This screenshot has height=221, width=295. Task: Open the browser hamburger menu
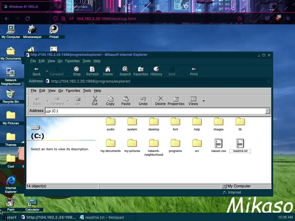[288, 18]
